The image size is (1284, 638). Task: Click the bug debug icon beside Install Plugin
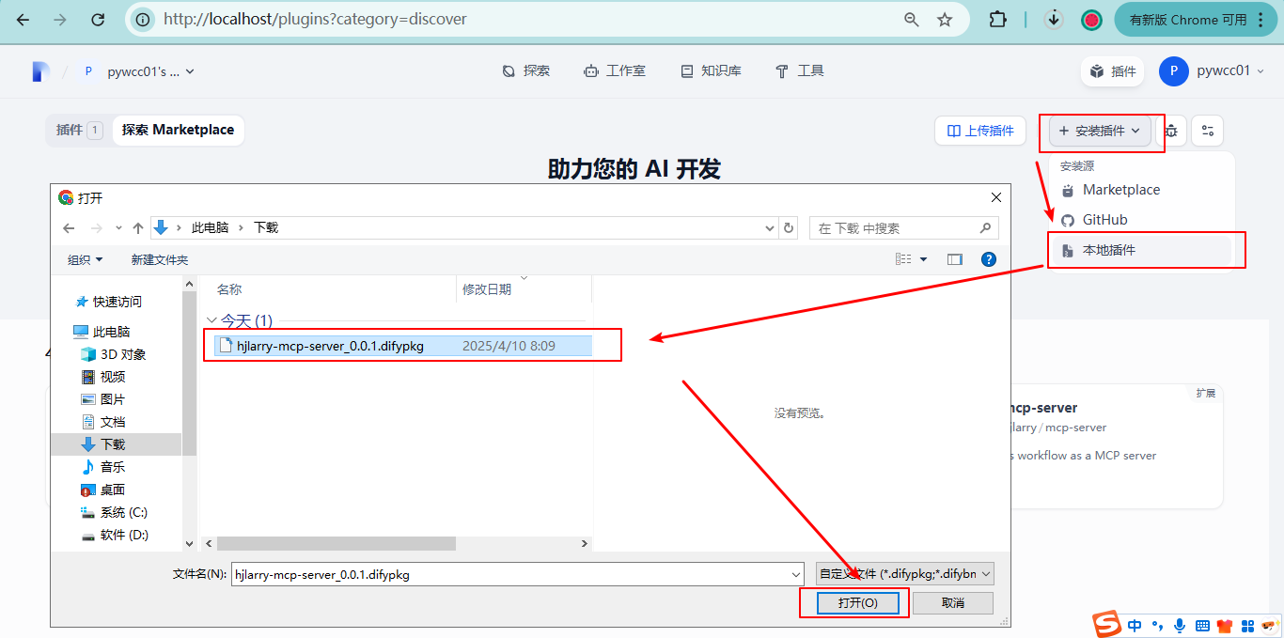click(1171, 131)
